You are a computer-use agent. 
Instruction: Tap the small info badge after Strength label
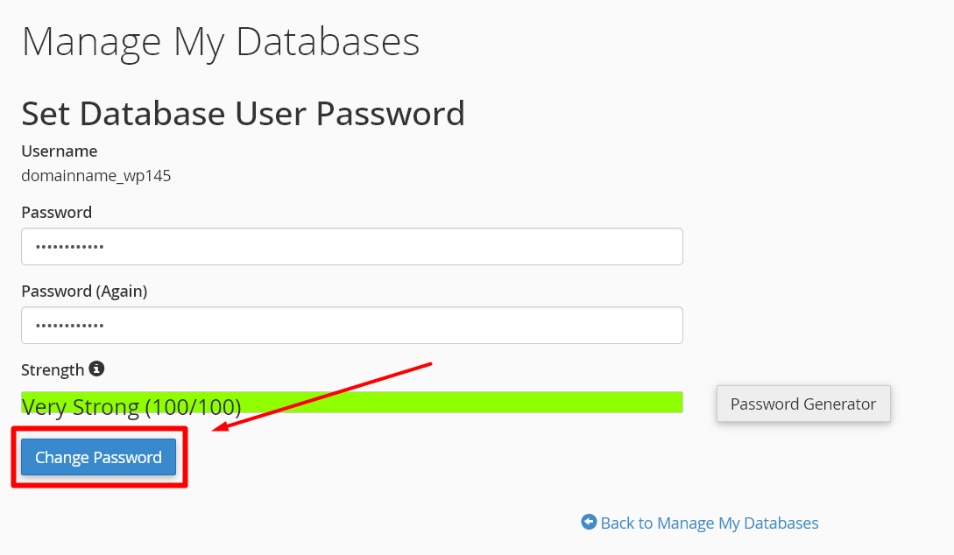point(96,369)
